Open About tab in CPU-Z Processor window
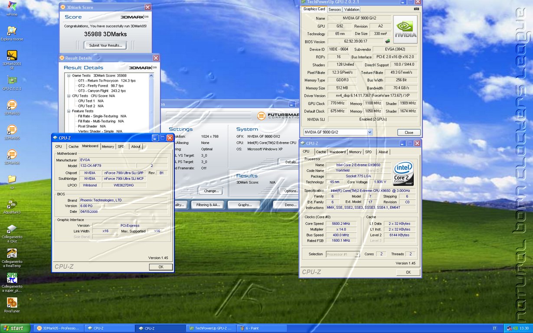The height and width of the screenshot is (333, 533). tap(383, 152)
